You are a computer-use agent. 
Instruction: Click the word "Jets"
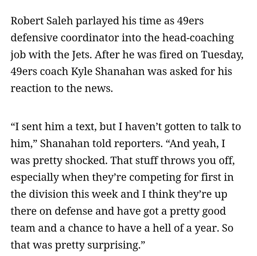tap(82, 55)
